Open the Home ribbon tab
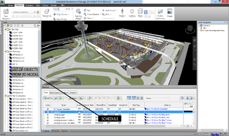 pyautogui.click(x=10, y=5)
